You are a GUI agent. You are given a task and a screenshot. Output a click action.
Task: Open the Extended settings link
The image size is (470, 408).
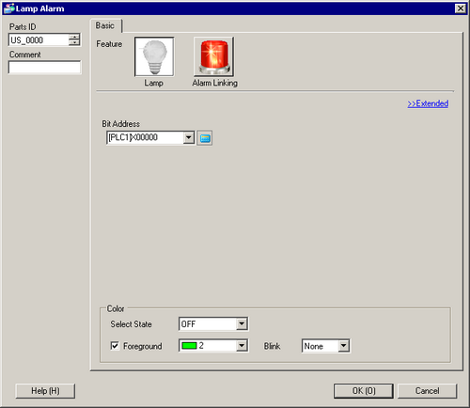pos(428,103)
